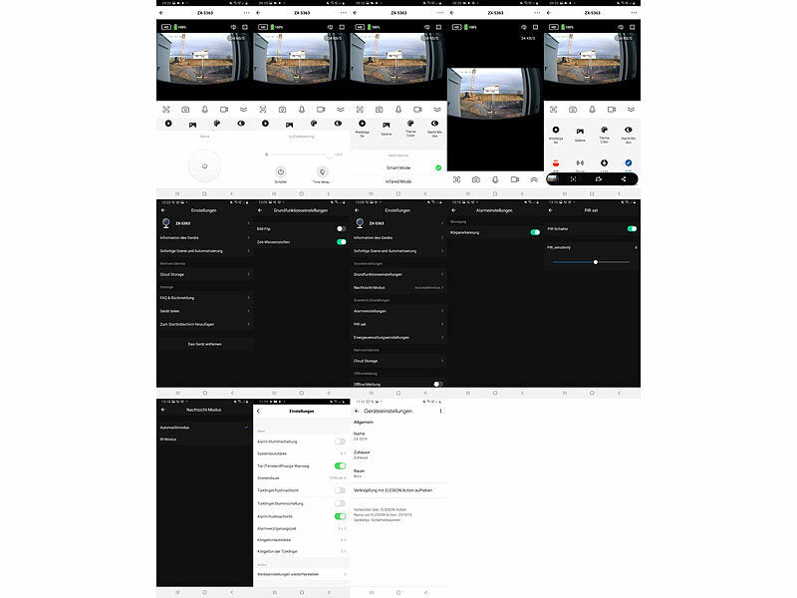The height and width of the screenshot is (598, 797).
Task: Tap the Nacht-Modus aus icon
Action: tap(629, 131)
